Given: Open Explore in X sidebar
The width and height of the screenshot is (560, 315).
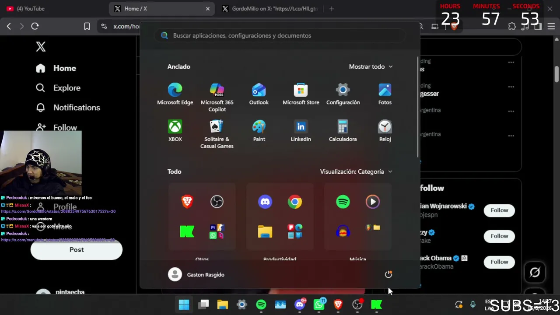Looking at the screenshot, I should point(58,88).
